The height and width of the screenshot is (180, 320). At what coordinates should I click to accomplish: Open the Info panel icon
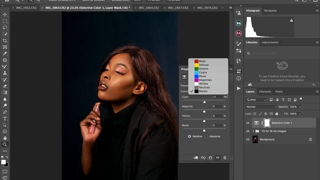pos(238,78)
